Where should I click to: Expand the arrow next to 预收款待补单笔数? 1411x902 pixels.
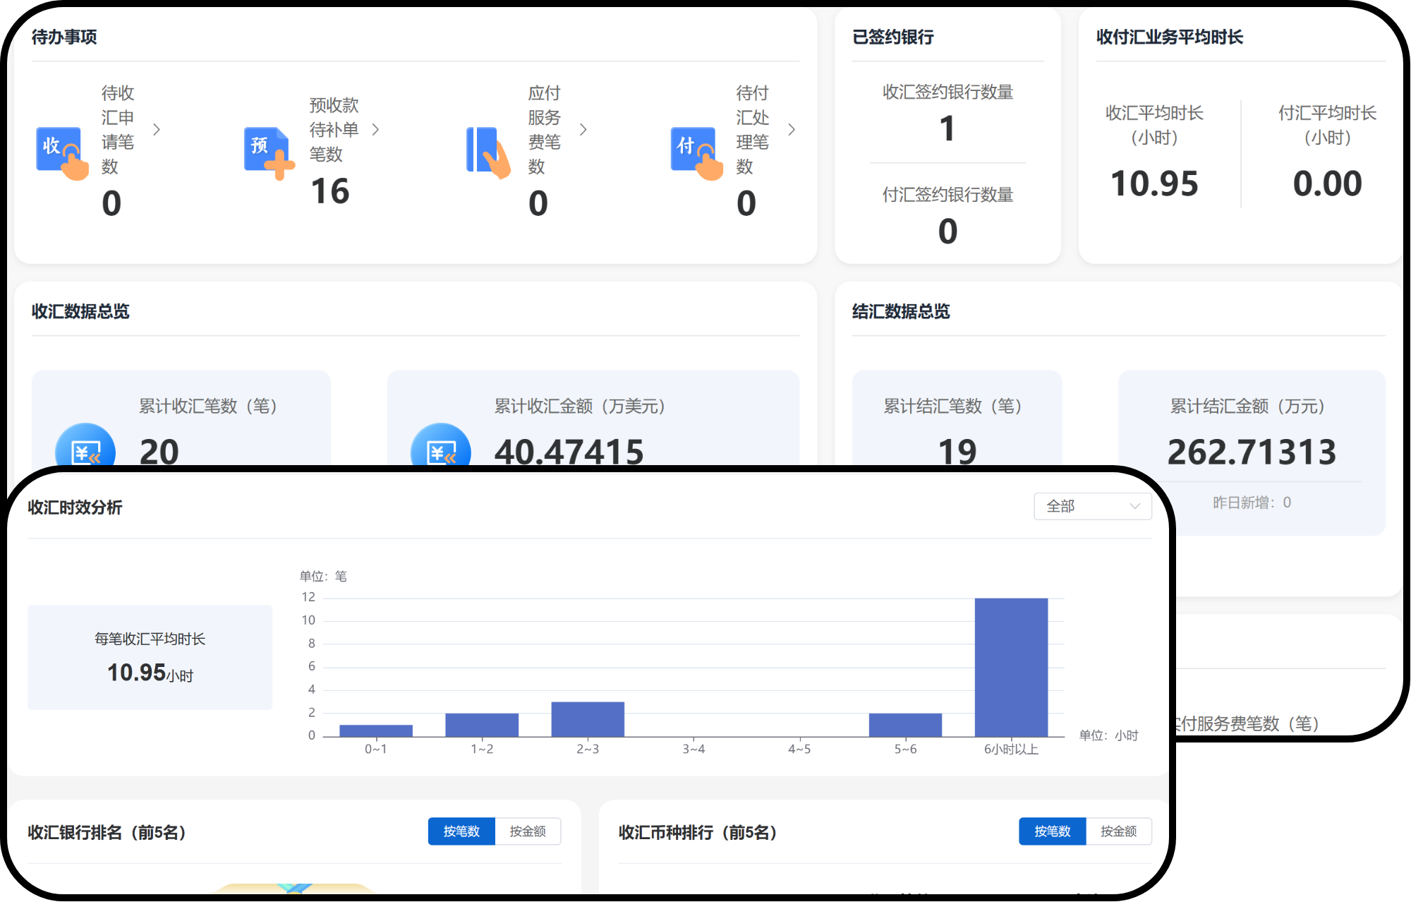pyautogui.click(x=375, y=130)
